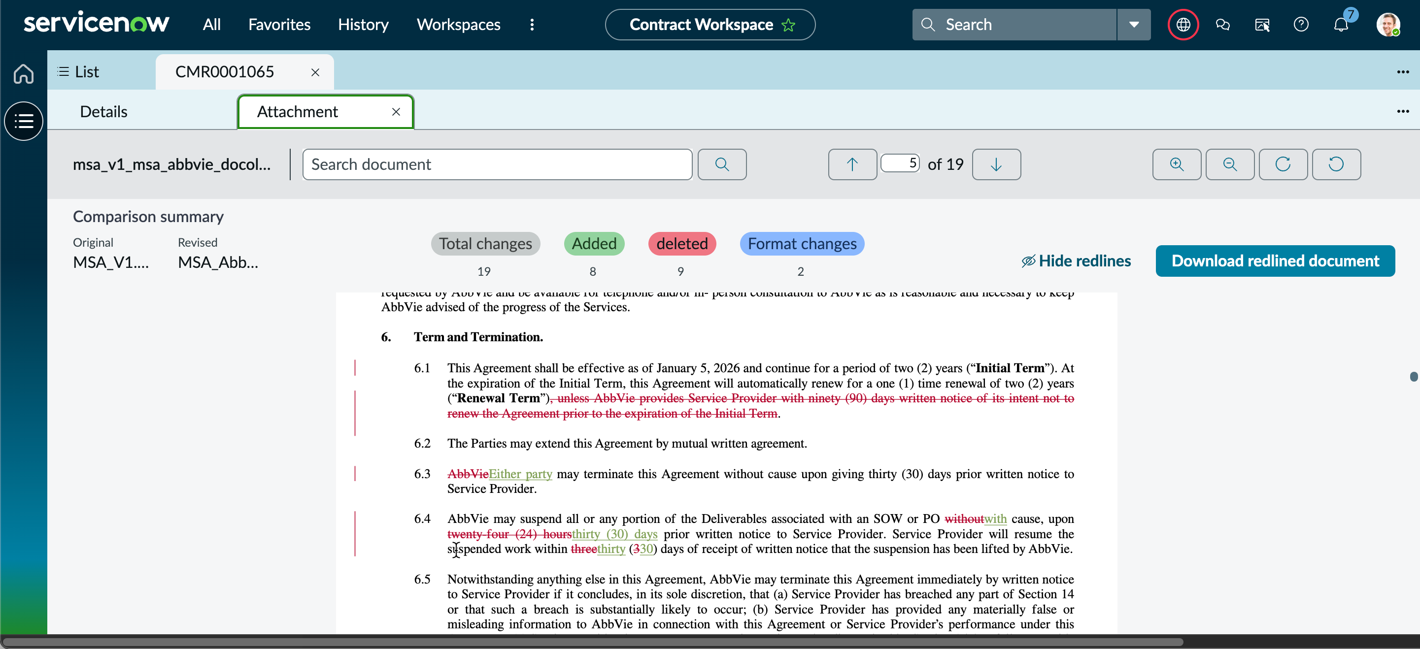Click the msa_v1_msa_abbvie_docol... file name
The image size is (1420, 649).
click(x=171, y=164)
